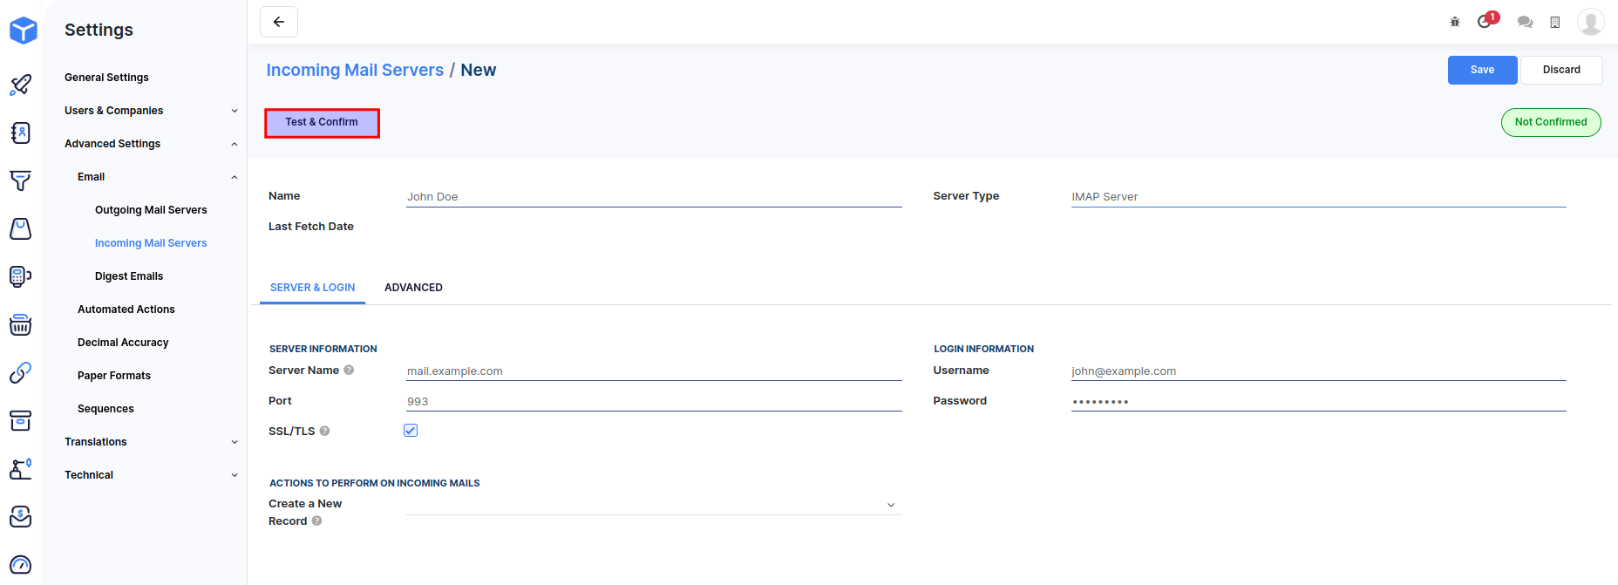Click the back arrow button

click(279, 22)
